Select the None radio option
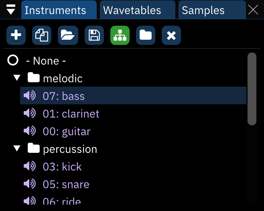The width and height of the screenshot is (264, 211). 13,61
